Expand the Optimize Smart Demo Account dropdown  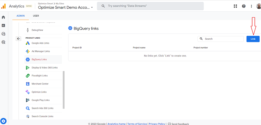click(x=66, y=7)
